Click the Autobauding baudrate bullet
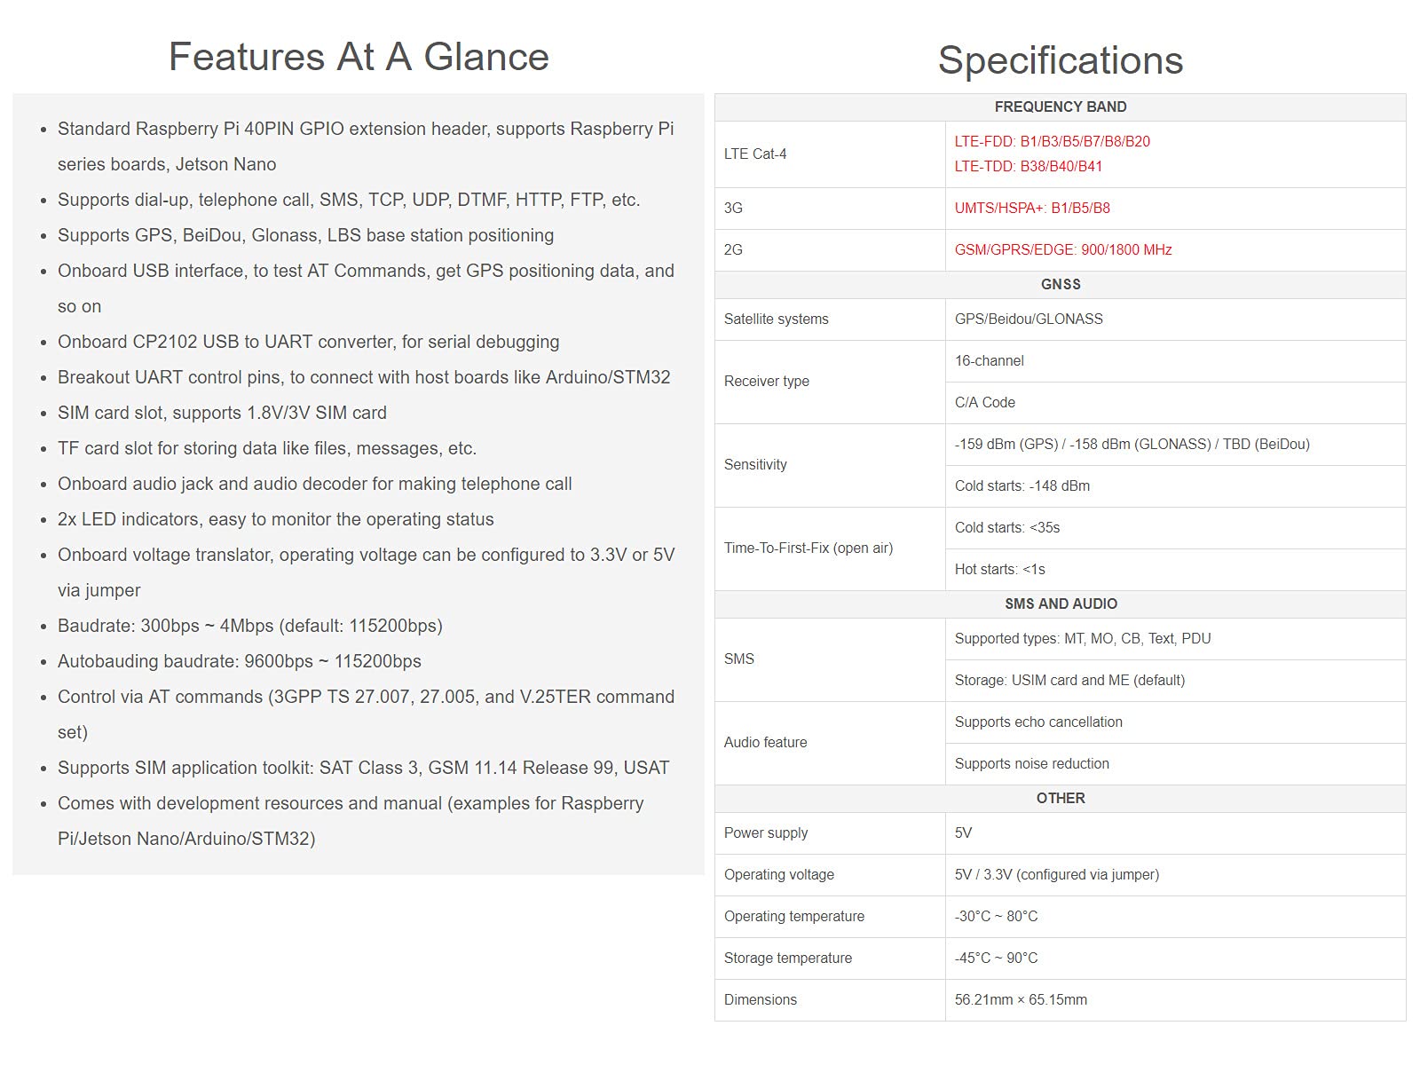Image resolution: width=1420 pixels, height=1065 pixels. pos(239,661)
